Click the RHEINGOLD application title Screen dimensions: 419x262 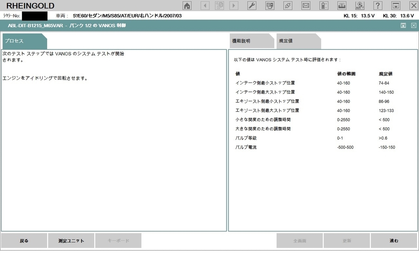tap(30, 6)
